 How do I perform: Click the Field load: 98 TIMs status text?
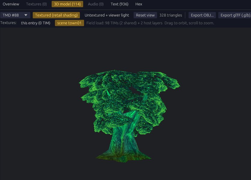[x=124, y=23]
